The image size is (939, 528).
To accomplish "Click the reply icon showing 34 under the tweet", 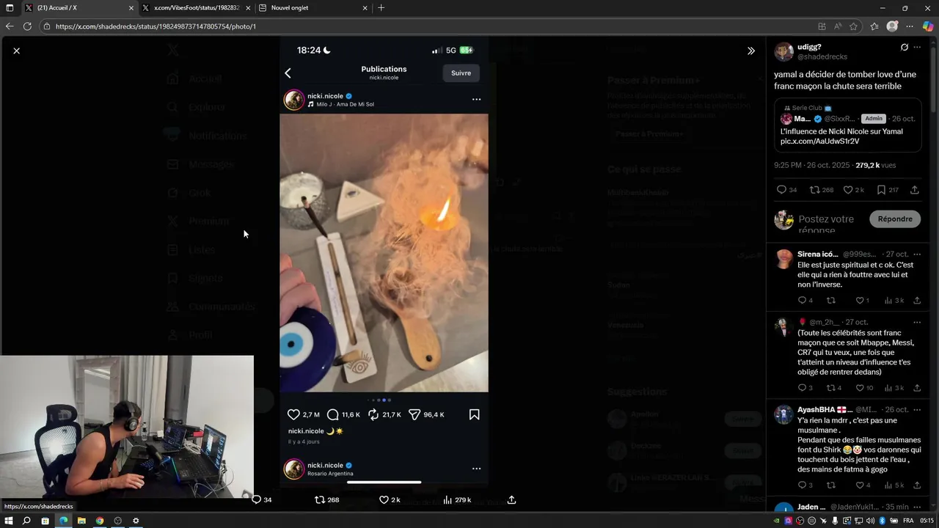I will click(x=786, y=190).
